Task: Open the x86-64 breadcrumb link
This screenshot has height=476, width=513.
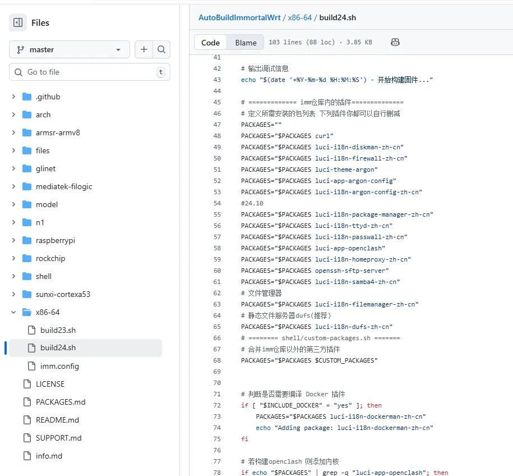Action: click(299, 17)
